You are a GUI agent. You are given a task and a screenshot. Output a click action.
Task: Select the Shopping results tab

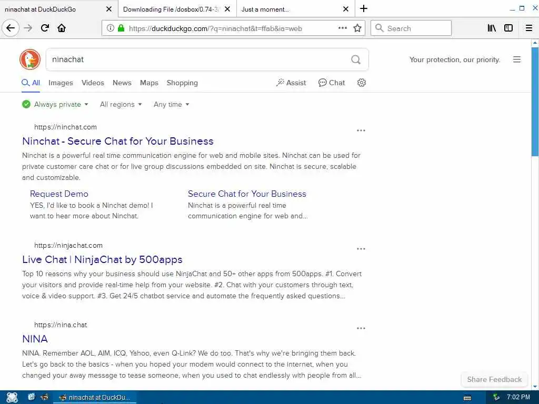(182, 83)
